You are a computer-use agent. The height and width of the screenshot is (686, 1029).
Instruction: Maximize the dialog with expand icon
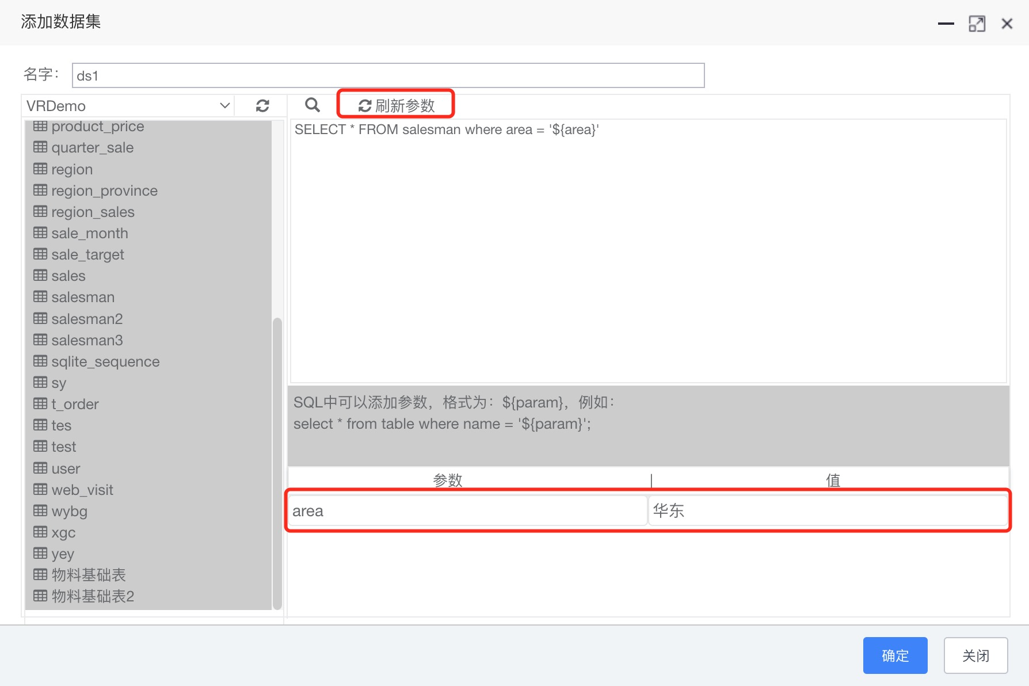[977, 24]
